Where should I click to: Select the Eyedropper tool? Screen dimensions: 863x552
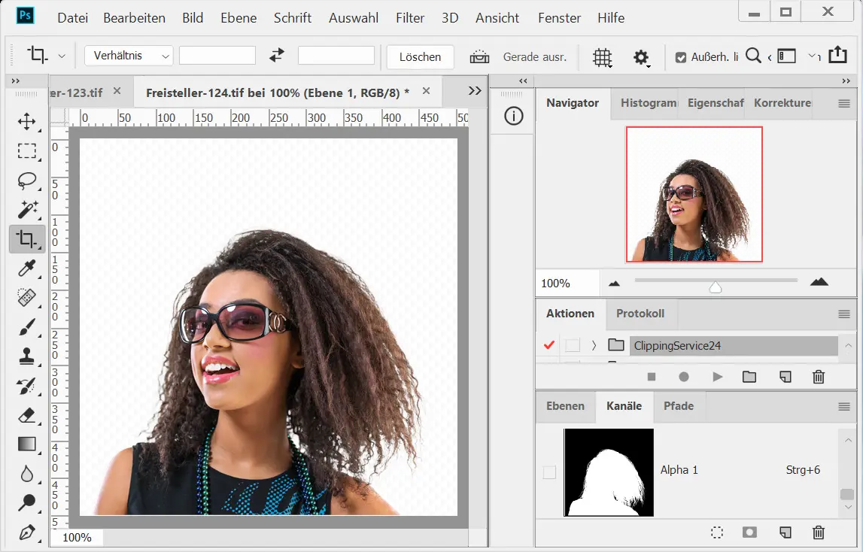point(27,268)
